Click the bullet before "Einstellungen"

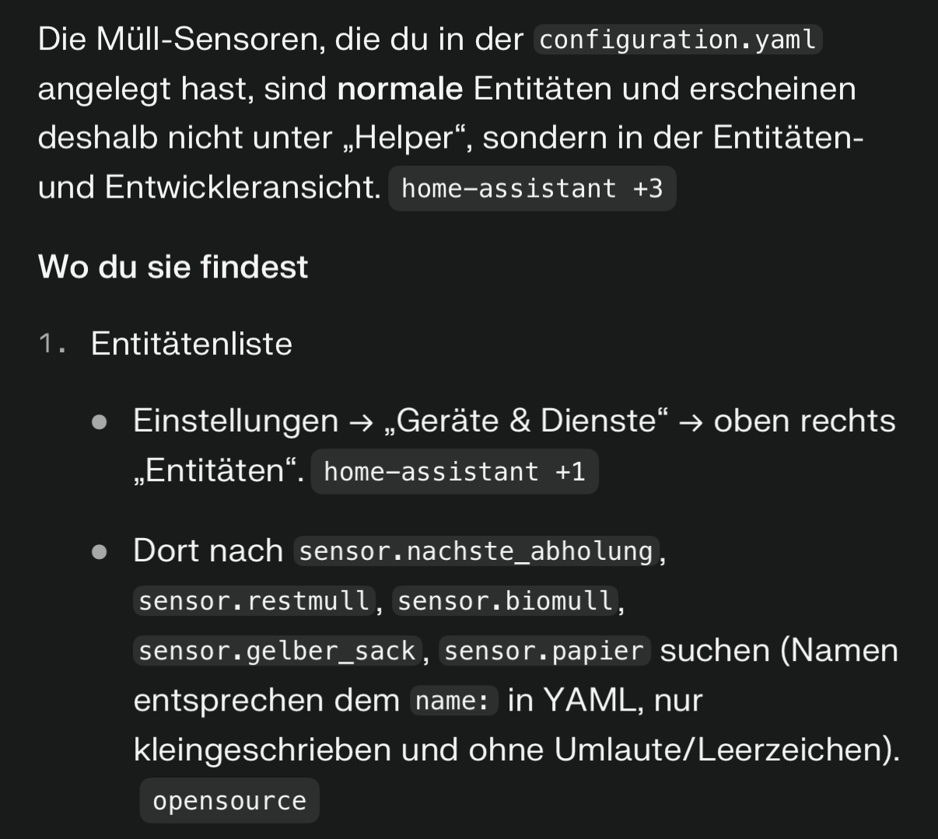pos(99,421)
